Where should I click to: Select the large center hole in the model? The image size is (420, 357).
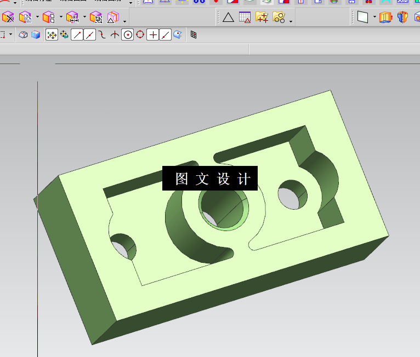(x=224, y=209)
